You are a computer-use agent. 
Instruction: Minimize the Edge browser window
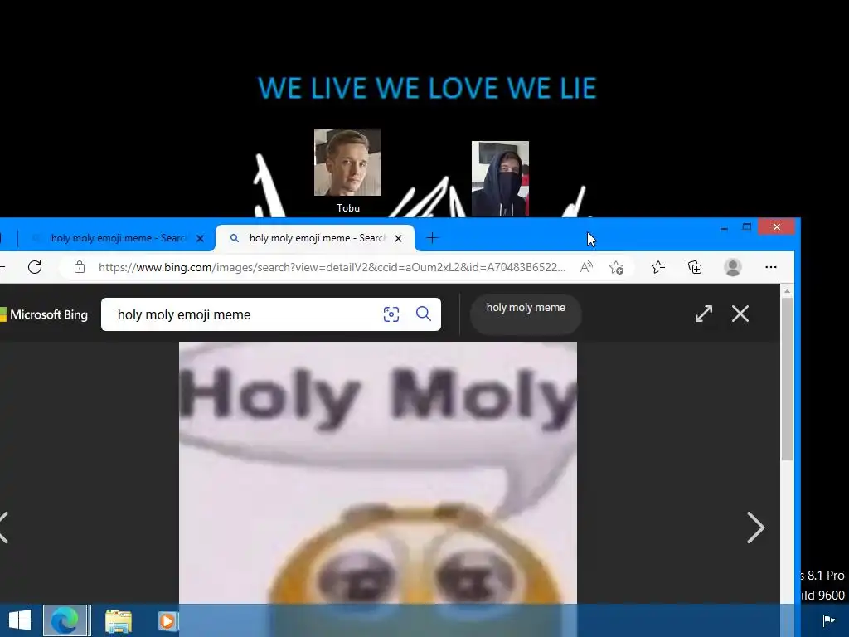tap(725, 227)
